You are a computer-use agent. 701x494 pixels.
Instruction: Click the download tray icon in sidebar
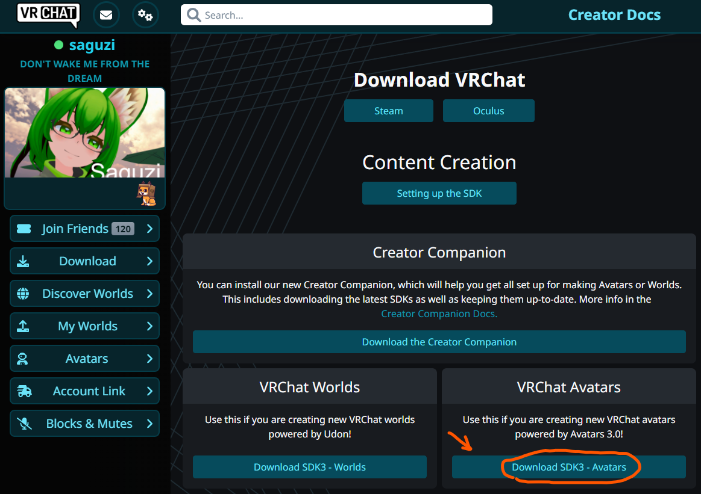tap(24, 262)
